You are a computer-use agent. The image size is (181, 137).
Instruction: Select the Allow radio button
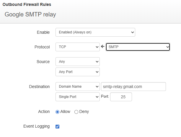[x=57, y=112]
